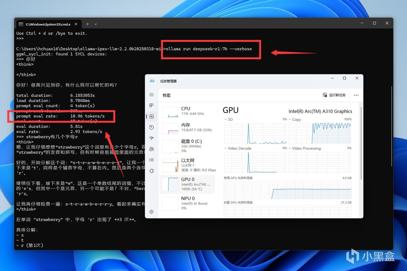This screenshot has height=271, width=407.
Task: Click the "Use Ctrl + d or /bye to exit." line
Action: point(52,33)
